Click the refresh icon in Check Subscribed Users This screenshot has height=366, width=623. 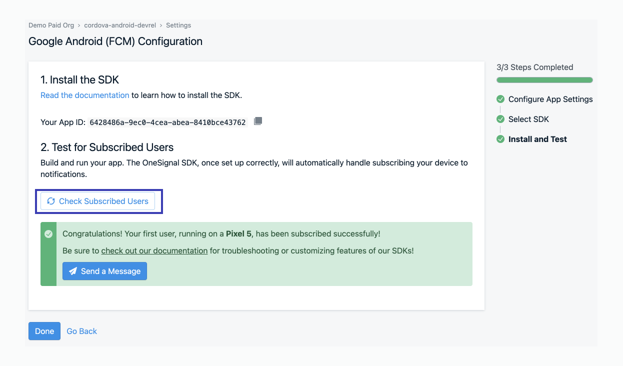click(51, 201)
